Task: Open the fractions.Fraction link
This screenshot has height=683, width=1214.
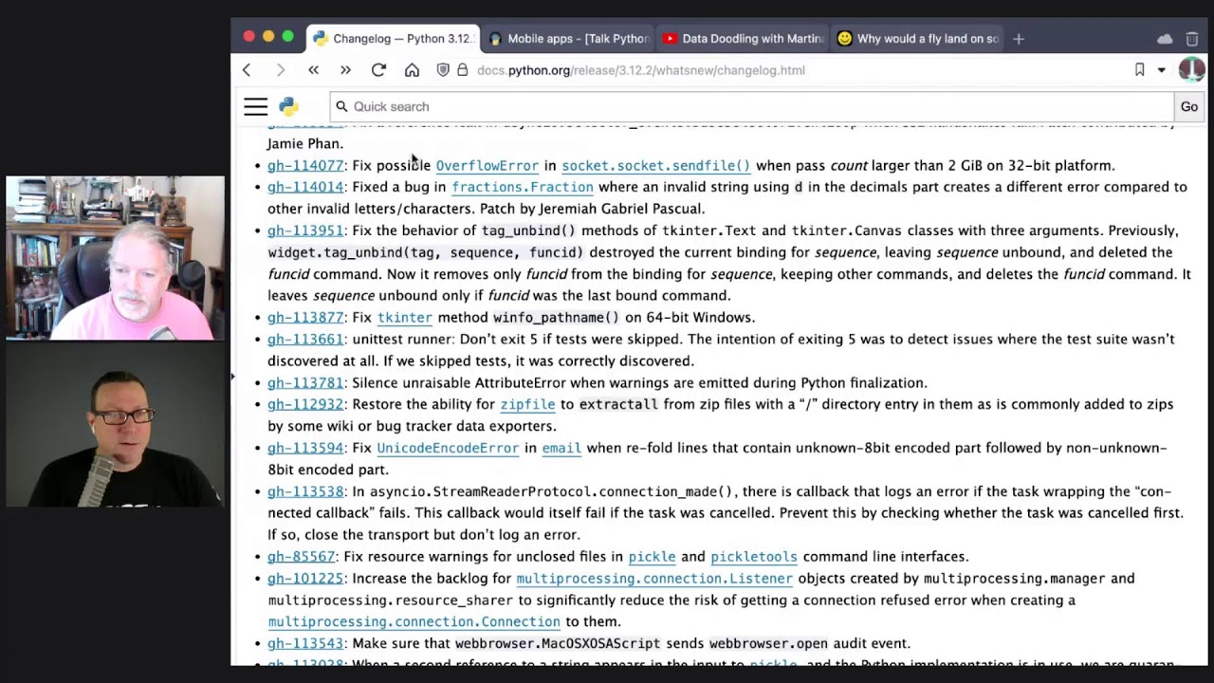Action: [523, 187]
